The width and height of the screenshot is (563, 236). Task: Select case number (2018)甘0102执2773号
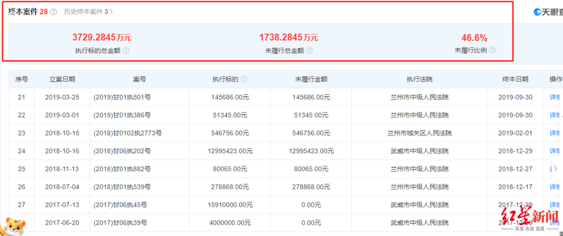pyautogui.click(x=127, y=133)
